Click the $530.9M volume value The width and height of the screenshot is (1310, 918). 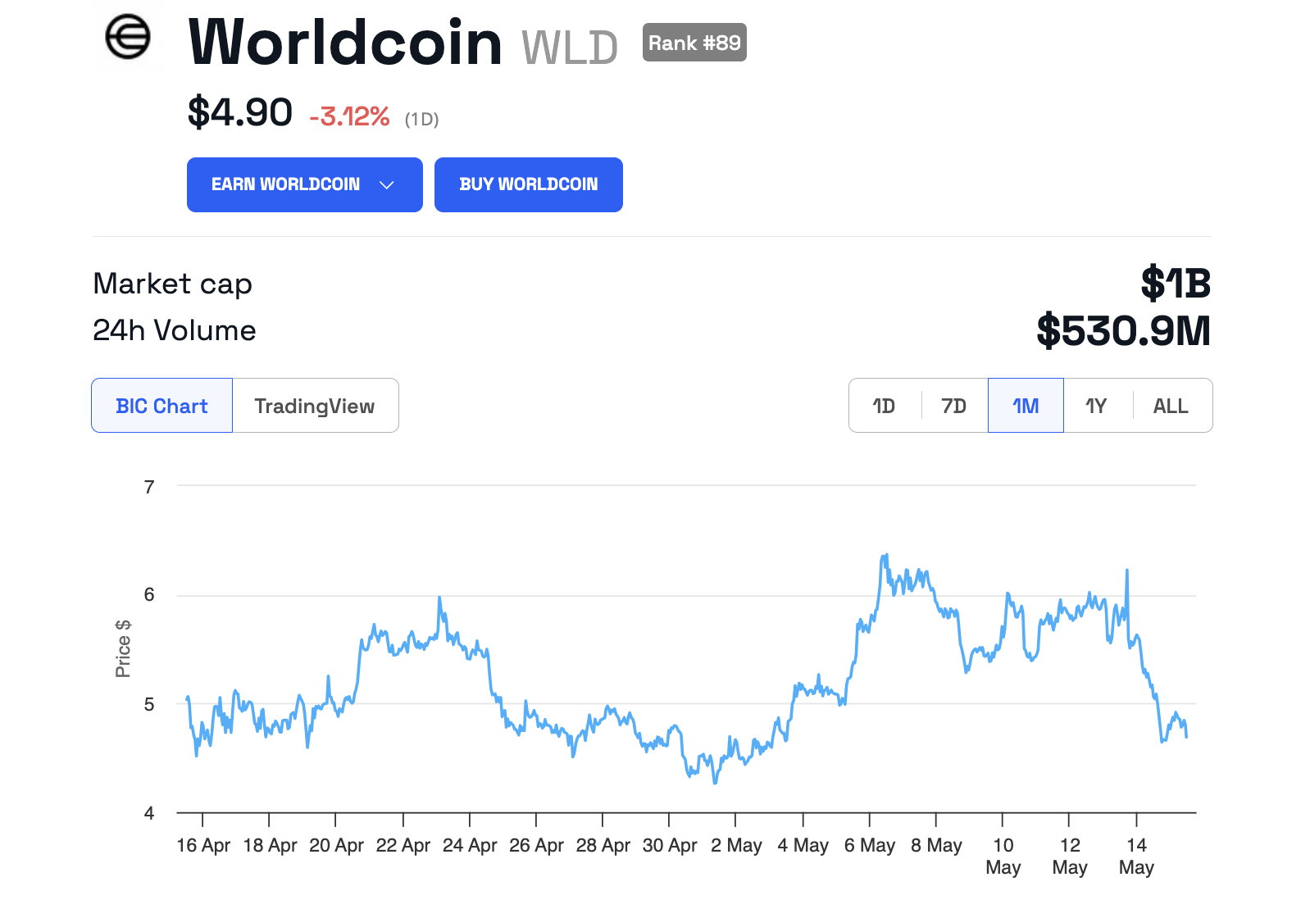click(1123, 331)
